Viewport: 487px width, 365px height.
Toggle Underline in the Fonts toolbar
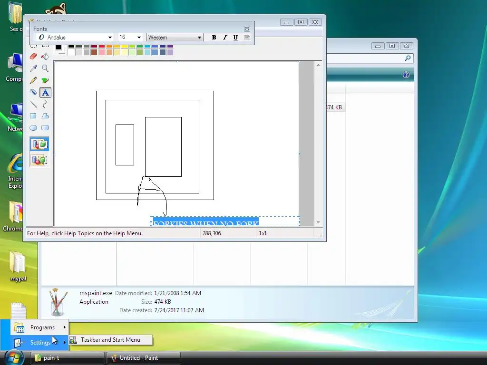(x=236, y=37)
